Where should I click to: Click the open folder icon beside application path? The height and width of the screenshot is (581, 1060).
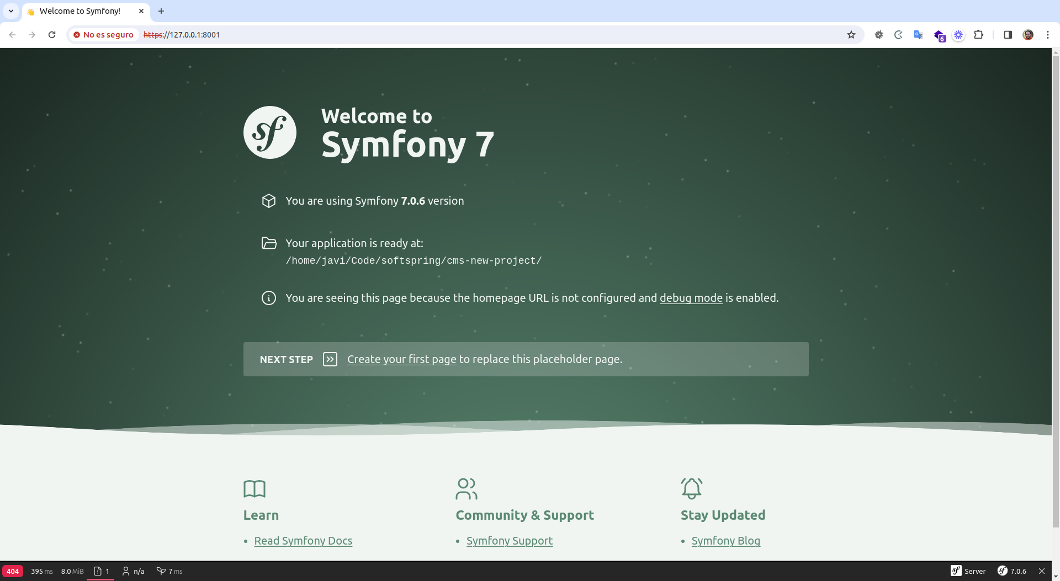point(269,243)
